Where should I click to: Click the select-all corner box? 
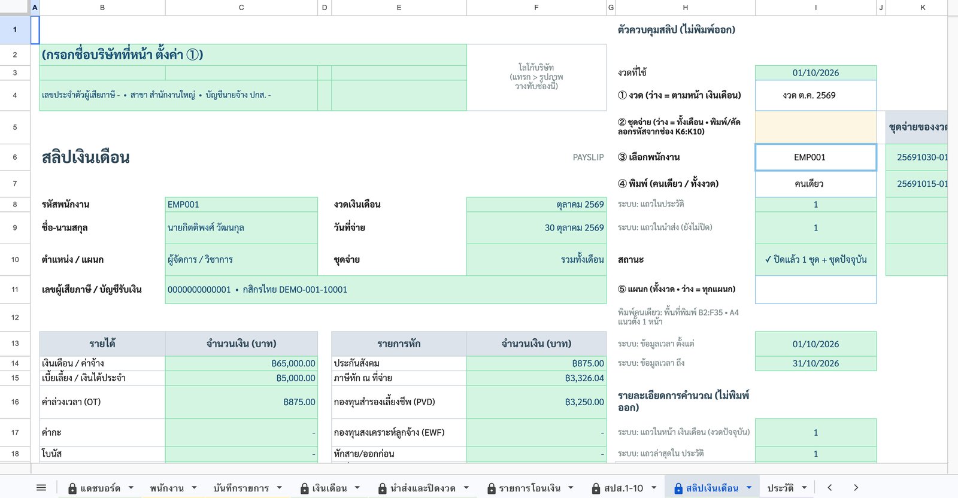(x=15, y=7)
